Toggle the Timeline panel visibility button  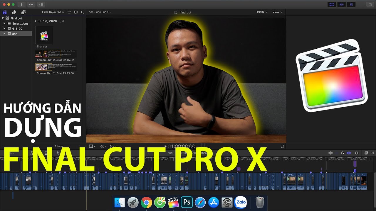tap(341, 4)
